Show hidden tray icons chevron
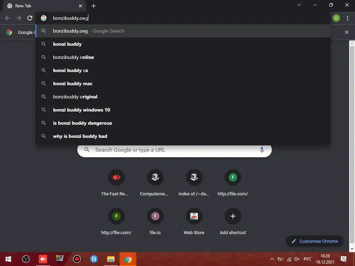 [272, 259]
